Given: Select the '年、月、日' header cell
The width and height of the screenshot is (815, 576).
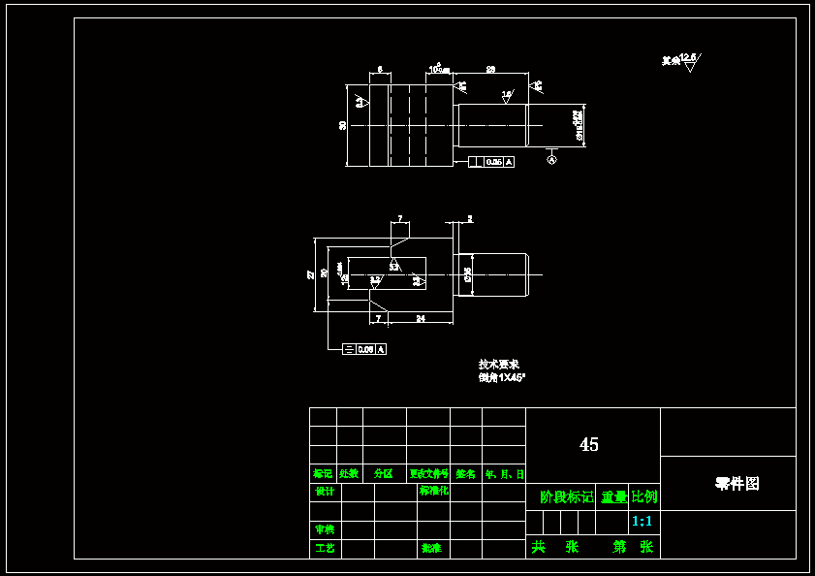Looking at the screenshot, I should (x=505, y=474).
